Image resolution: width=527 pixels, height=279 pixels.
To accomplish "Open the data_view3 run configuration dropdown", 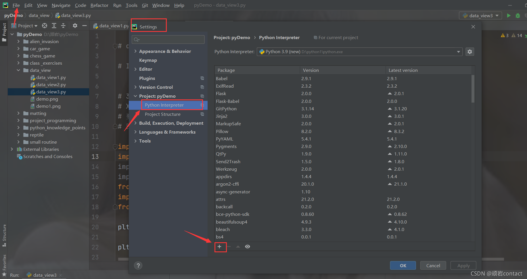I will [480, 16].
